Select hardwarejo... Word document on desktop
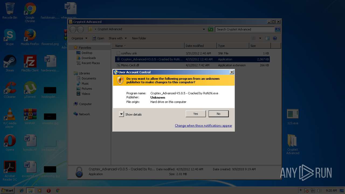This screenshot has width=345, height=194. point(50,64)
